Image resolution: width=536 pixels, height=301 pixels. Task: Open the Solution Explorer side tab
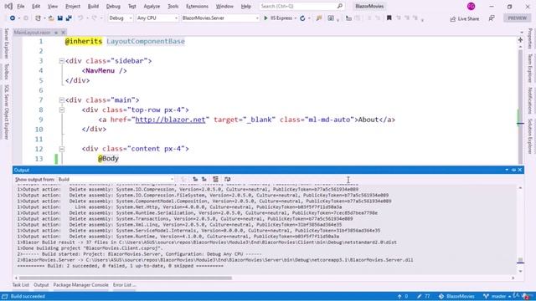click(x=530, y=136)
